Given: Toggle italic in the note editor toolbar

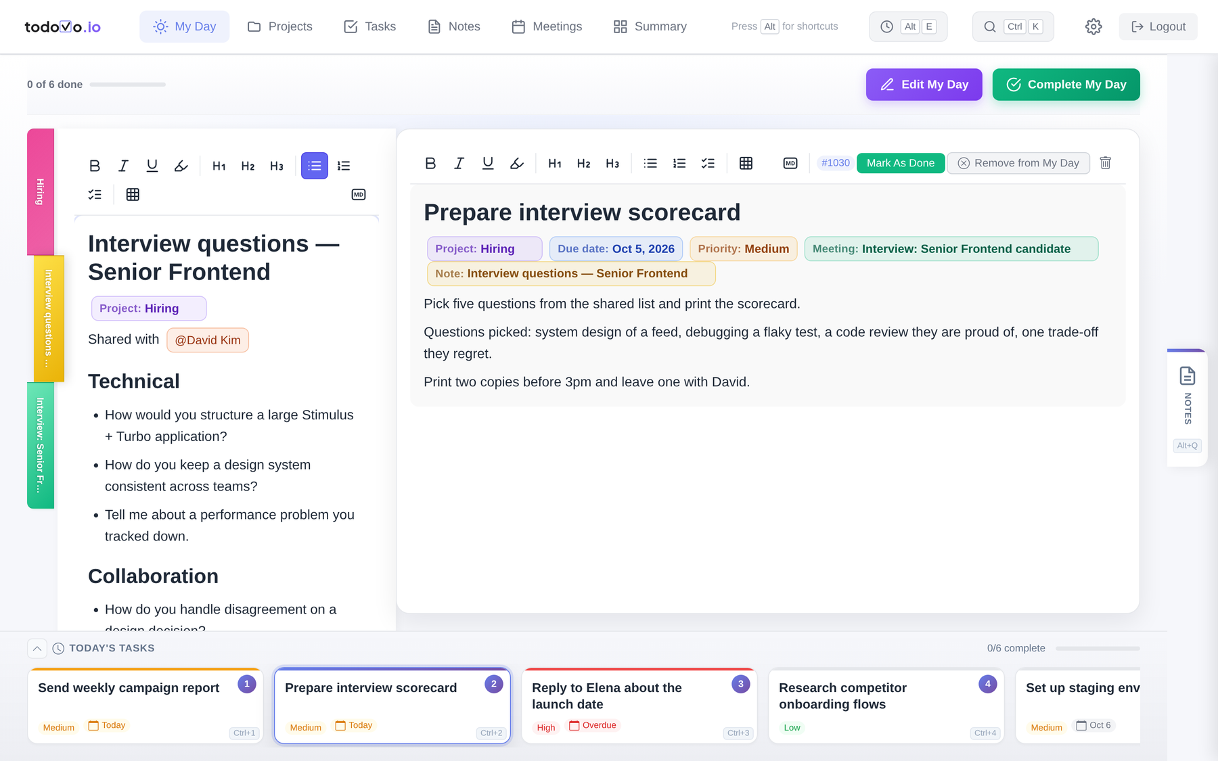Looking at the screenshot, I should point(123,166).
